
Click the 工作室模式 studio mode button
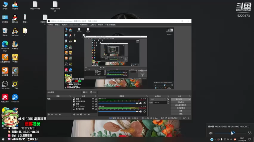pyautogui.click(x=181, y=108)
